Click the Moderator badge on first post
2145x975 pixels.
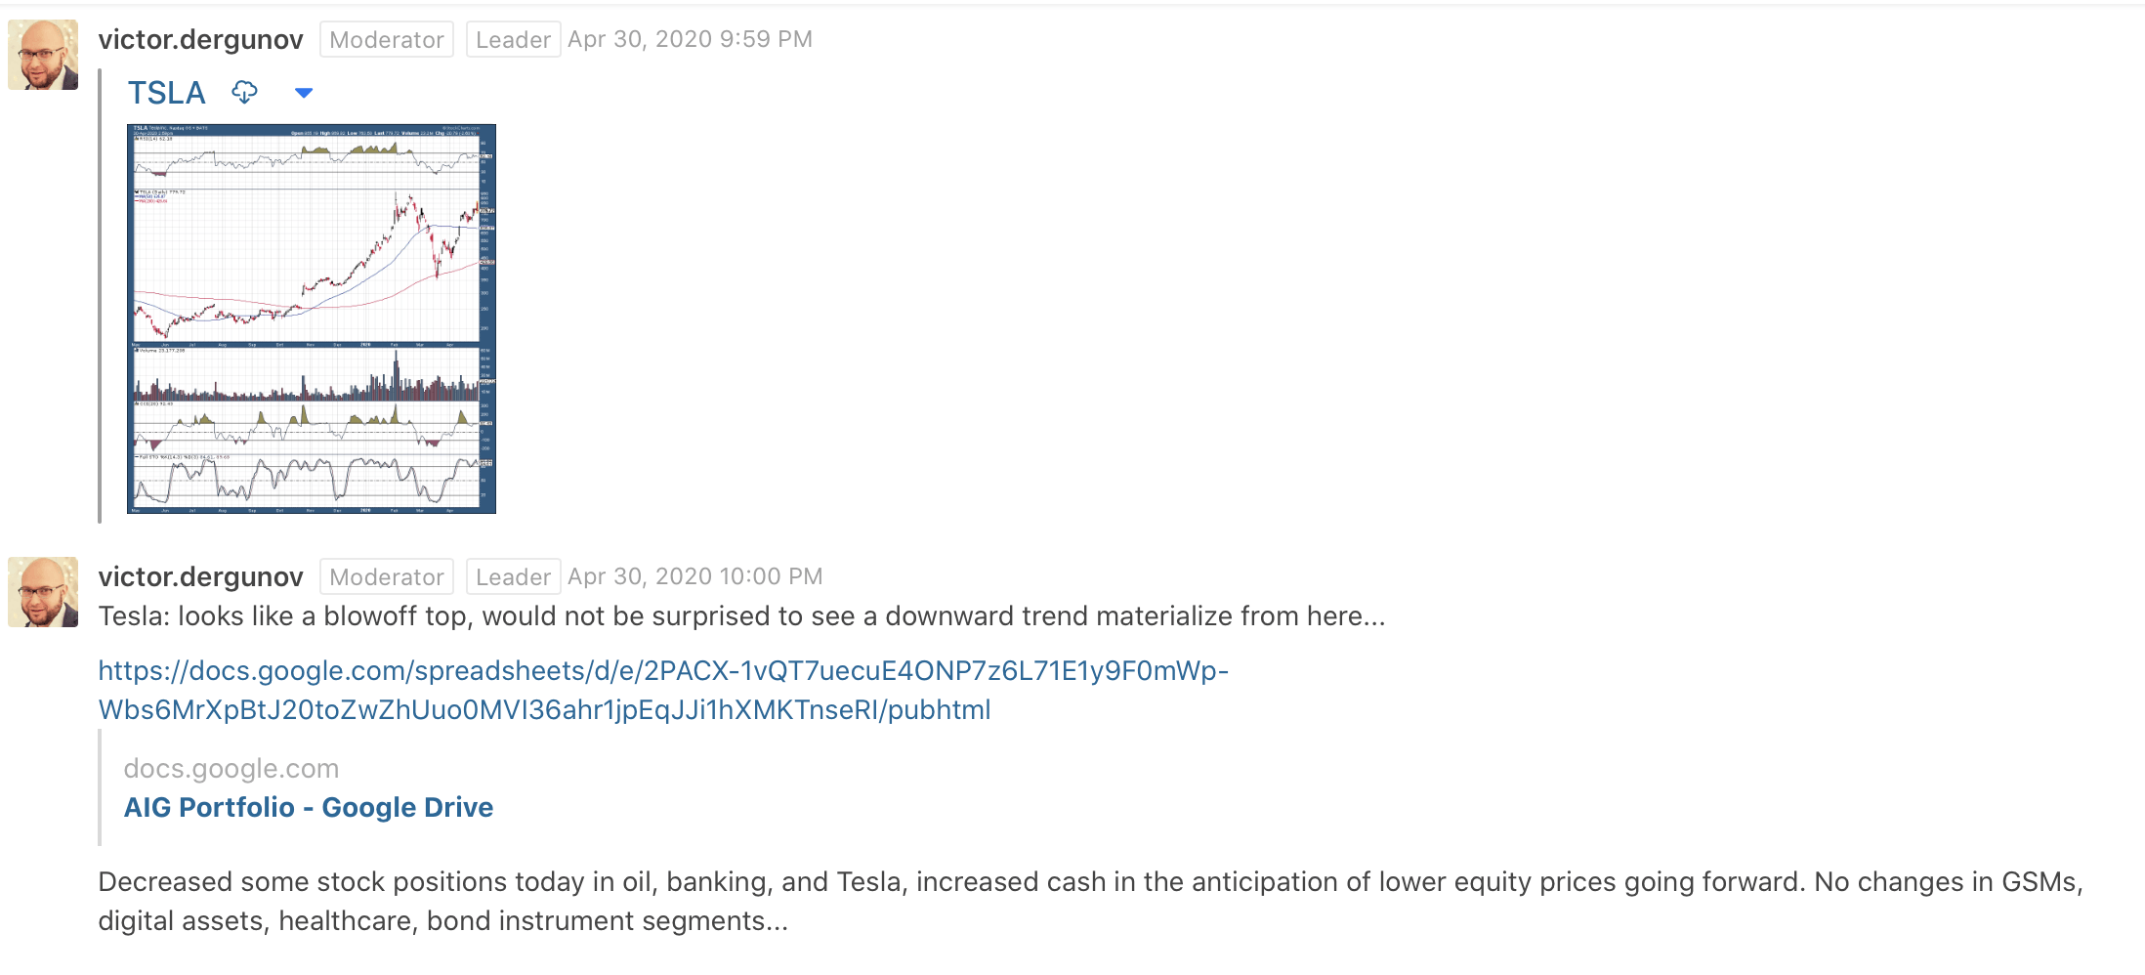tap(387, 40)
